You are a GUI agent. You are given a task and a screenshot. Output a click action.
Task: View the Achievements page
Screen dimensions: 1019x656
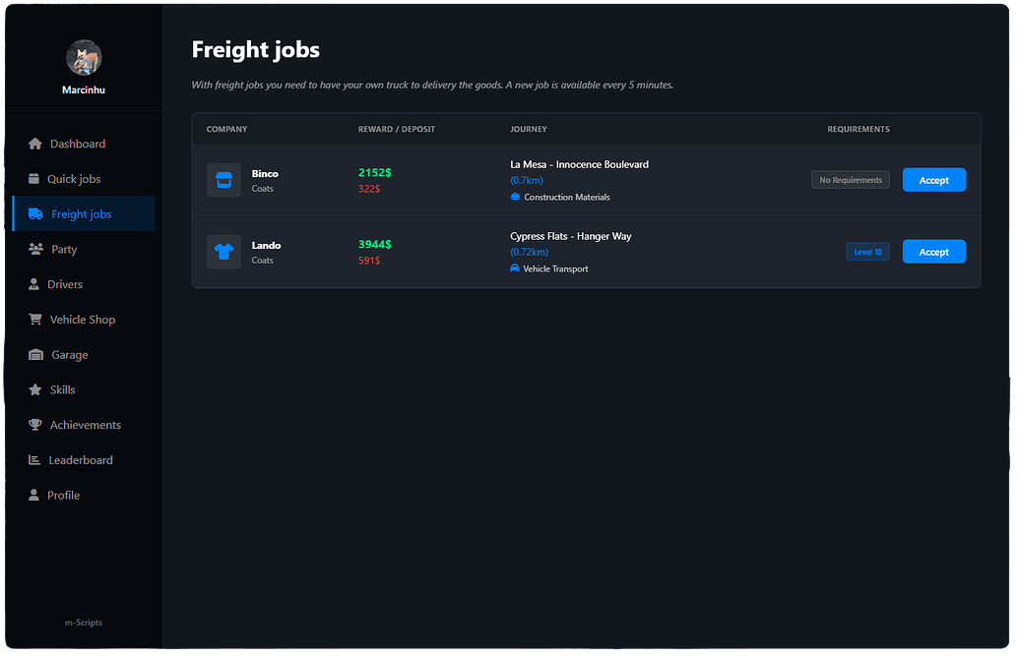pos(83,425)
